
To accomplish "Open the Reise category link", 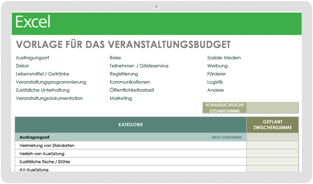I will [115, 58].
